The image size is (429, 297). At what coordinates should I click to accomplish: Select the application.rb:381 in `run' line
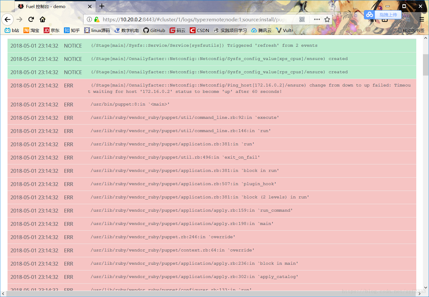click(x=212, y=144)
